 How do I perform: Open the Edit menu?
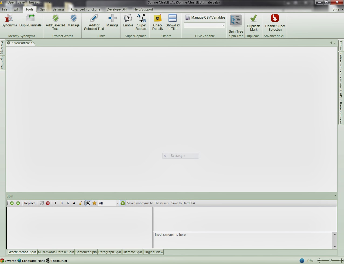point(17,9)
